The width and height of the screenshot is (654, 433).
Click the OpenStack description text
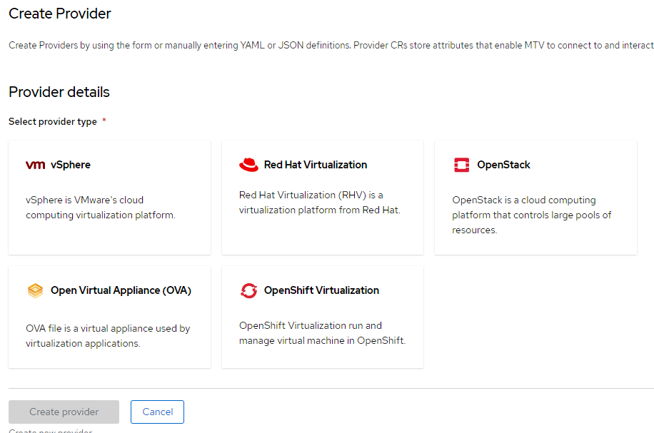531,215
